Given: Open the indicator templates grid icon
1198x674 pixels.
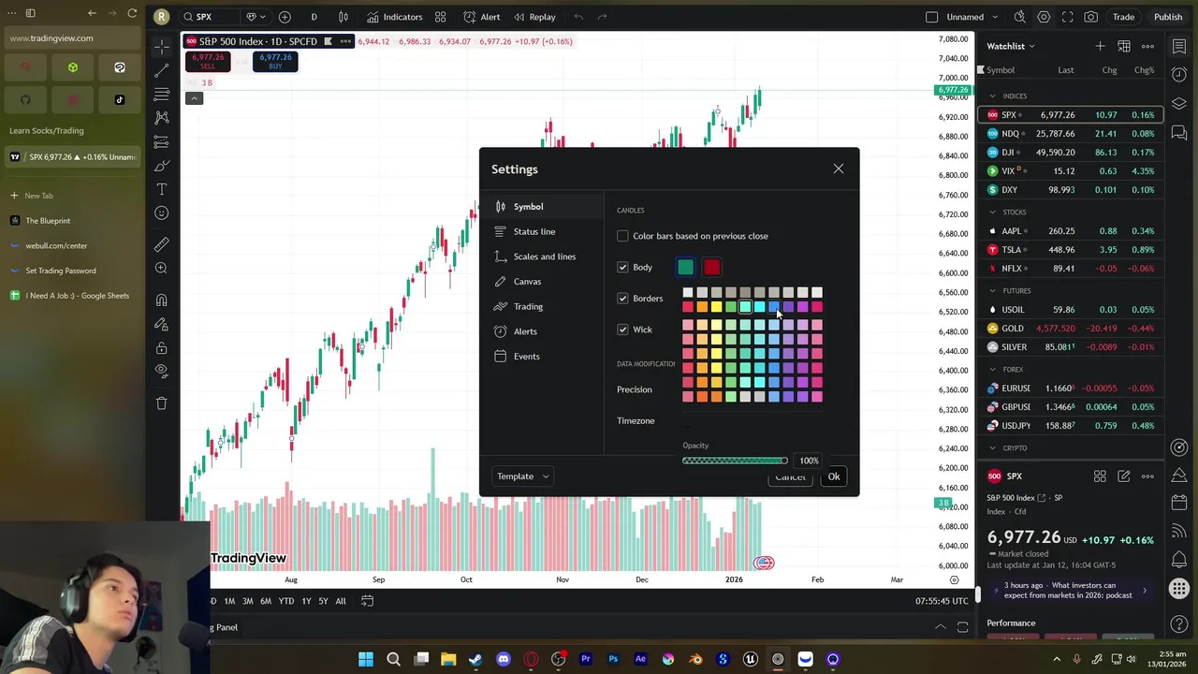Looking at the screenshot, I should [x=440, y=17].
